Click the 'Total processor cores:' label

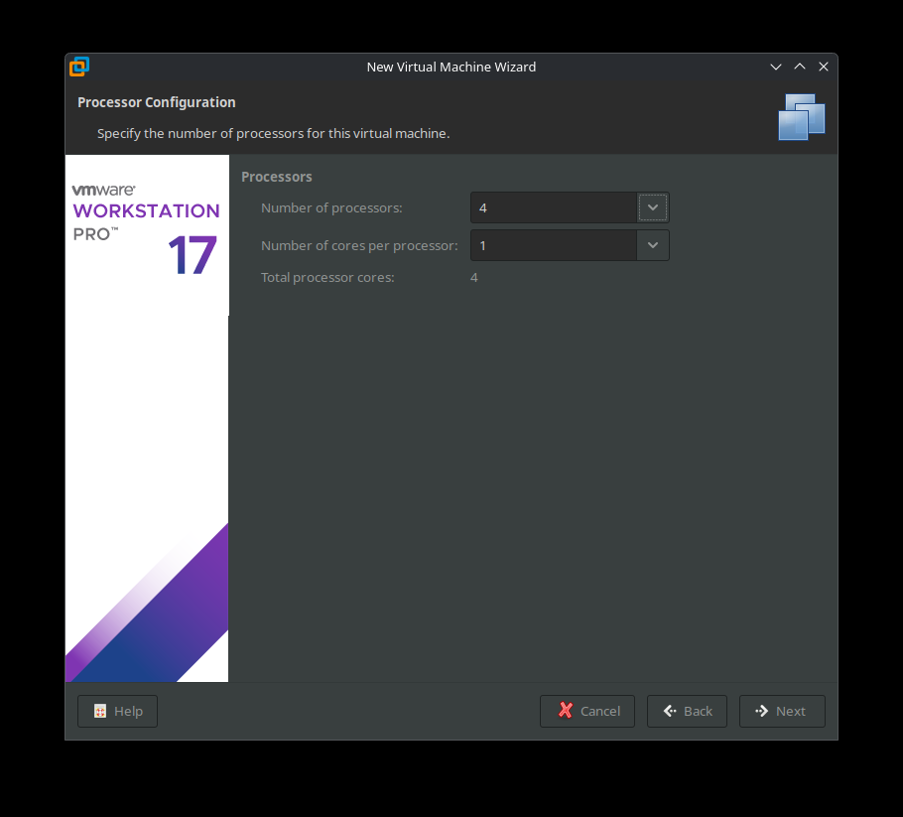click(x=327, y=278)
